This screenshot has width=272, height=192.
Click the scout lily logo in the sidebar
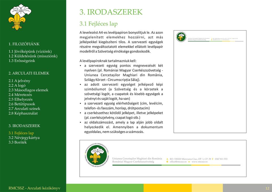pos(20,17)
